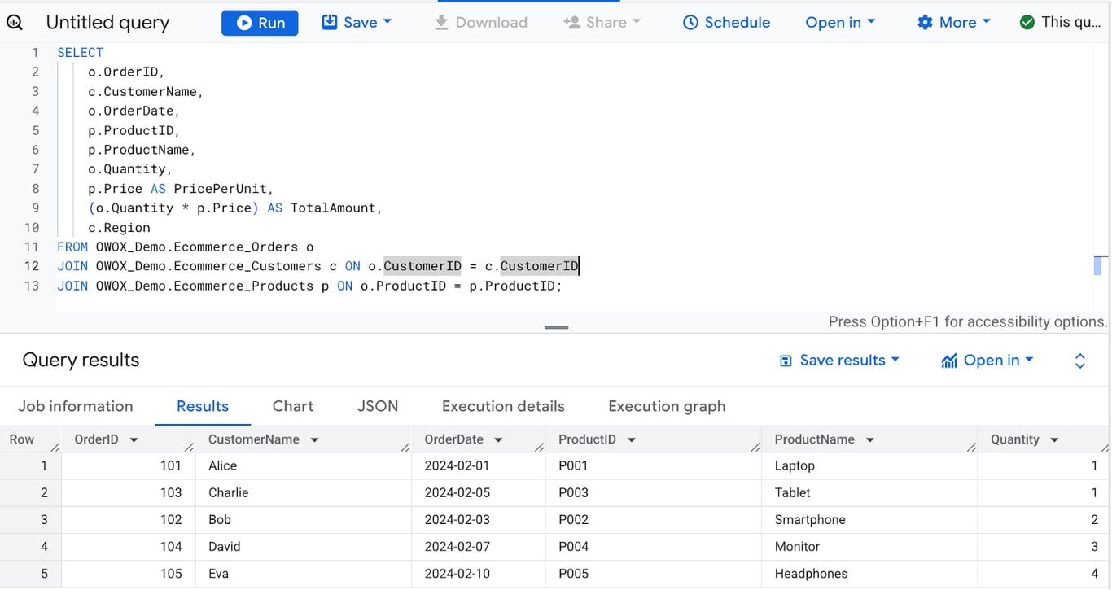Click the accessibility options hint text
Screen dimensions: 1112x590
pyautogui.click(x=968, y=321)
